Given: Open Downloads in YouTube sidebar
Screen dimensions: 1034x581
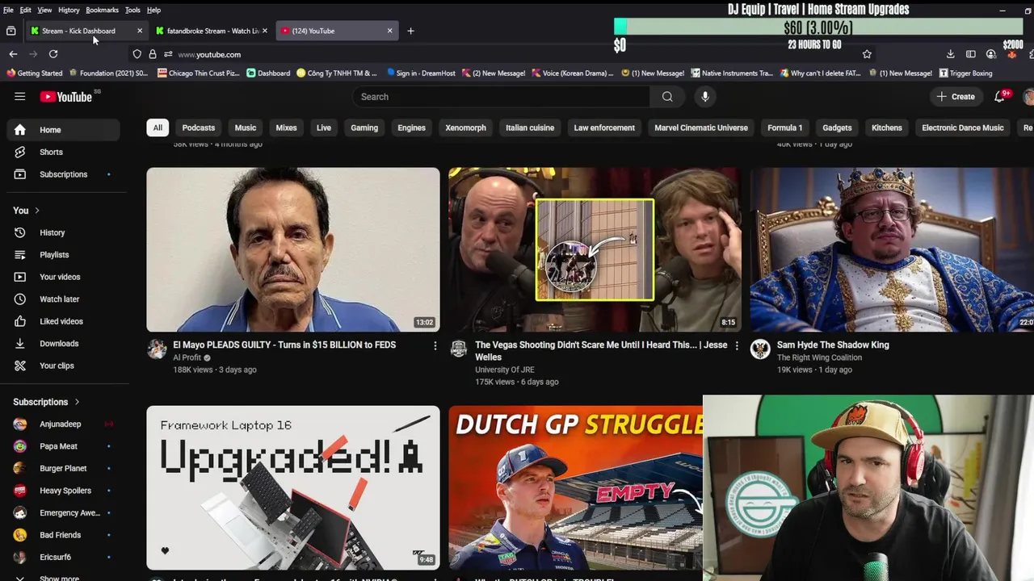Looking at the screenshot, I should [x=63, y=344].
